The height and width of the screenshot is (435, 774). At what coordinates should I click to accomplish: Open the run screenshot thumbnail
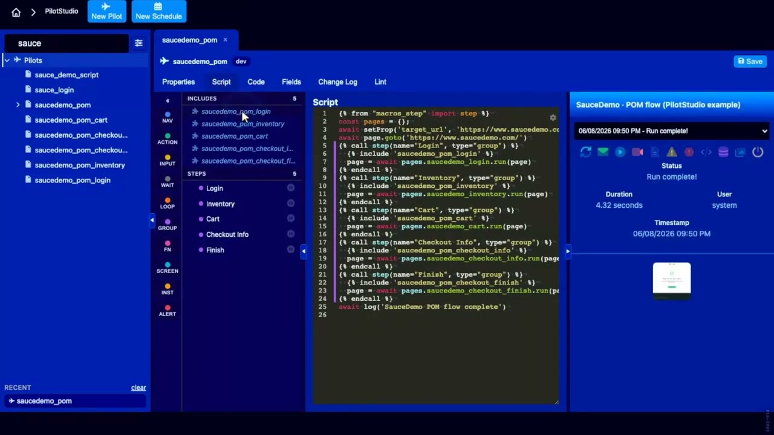672,281
